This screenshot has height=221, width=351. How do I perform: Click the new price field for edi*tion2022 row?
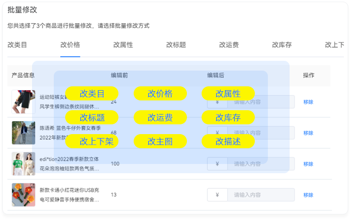click(261, 164)
